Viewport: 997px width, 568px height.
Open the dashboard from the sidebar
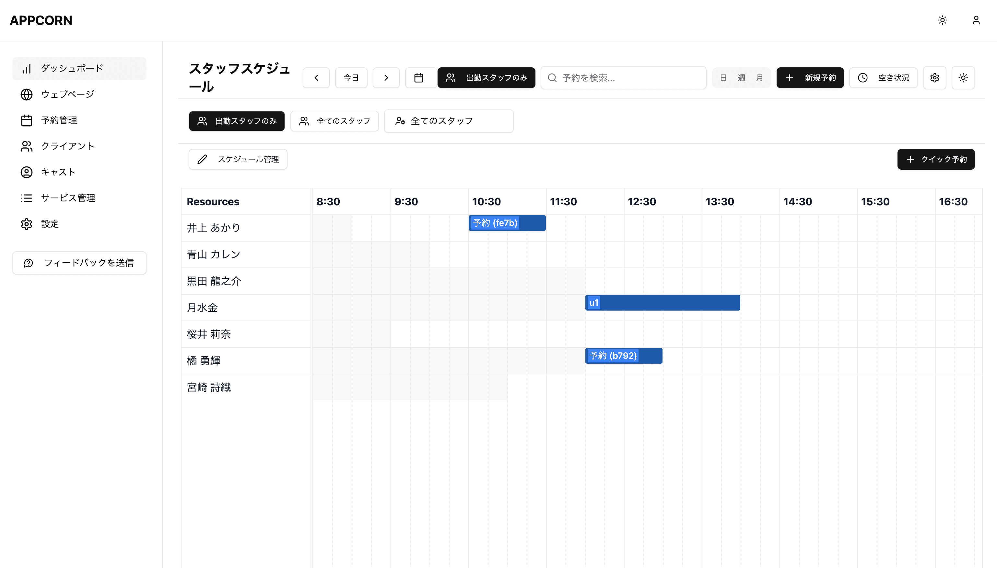point(72,68)
